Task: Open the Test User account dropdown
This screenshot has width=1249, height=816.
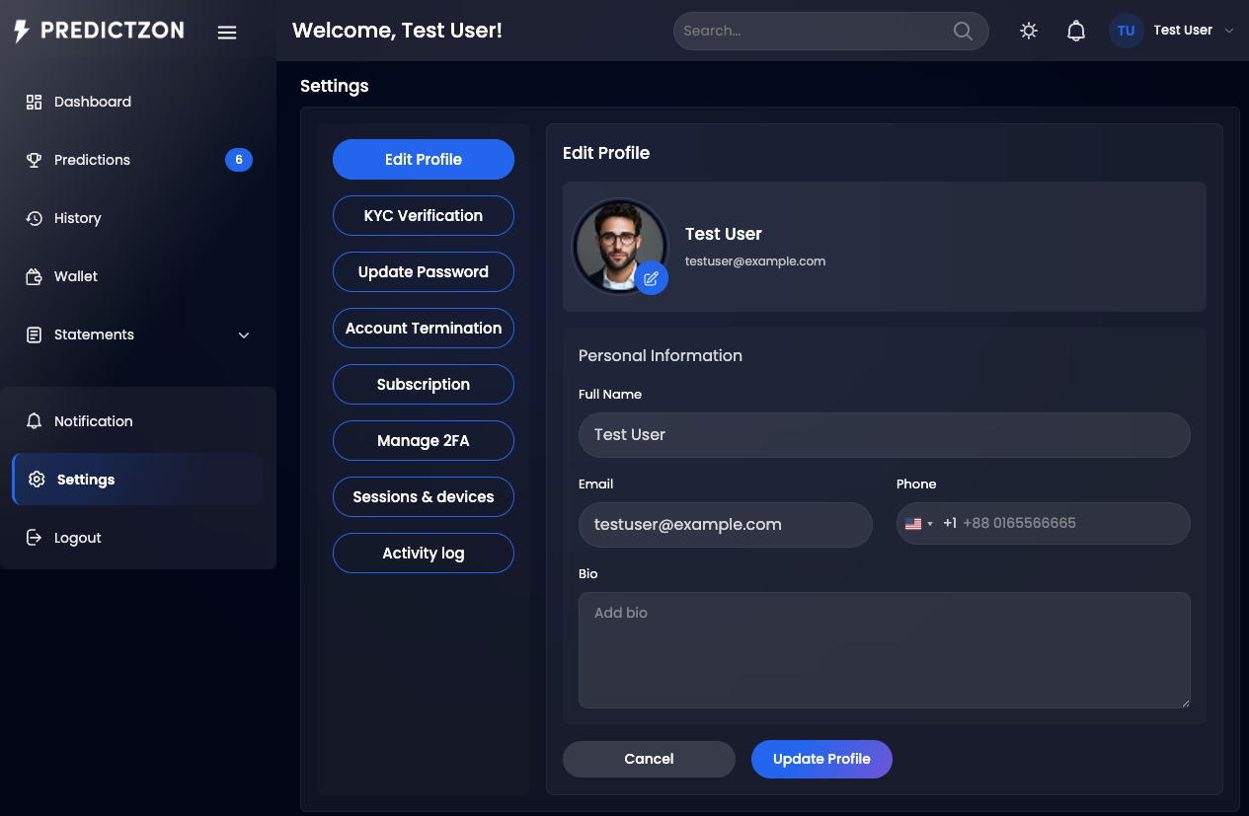Action: (1172, 31)
